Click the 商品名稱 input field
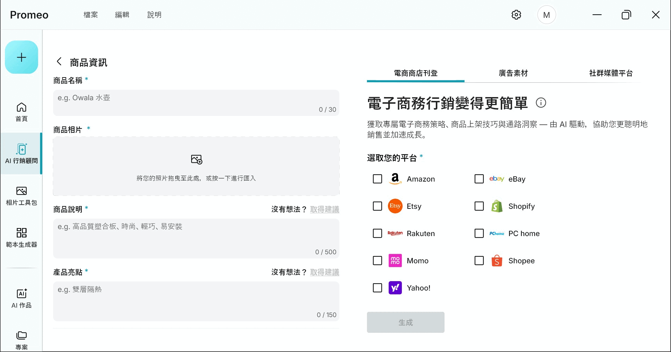Image resolution: width=671 pixels, height=352 pixels. (196, 102)
